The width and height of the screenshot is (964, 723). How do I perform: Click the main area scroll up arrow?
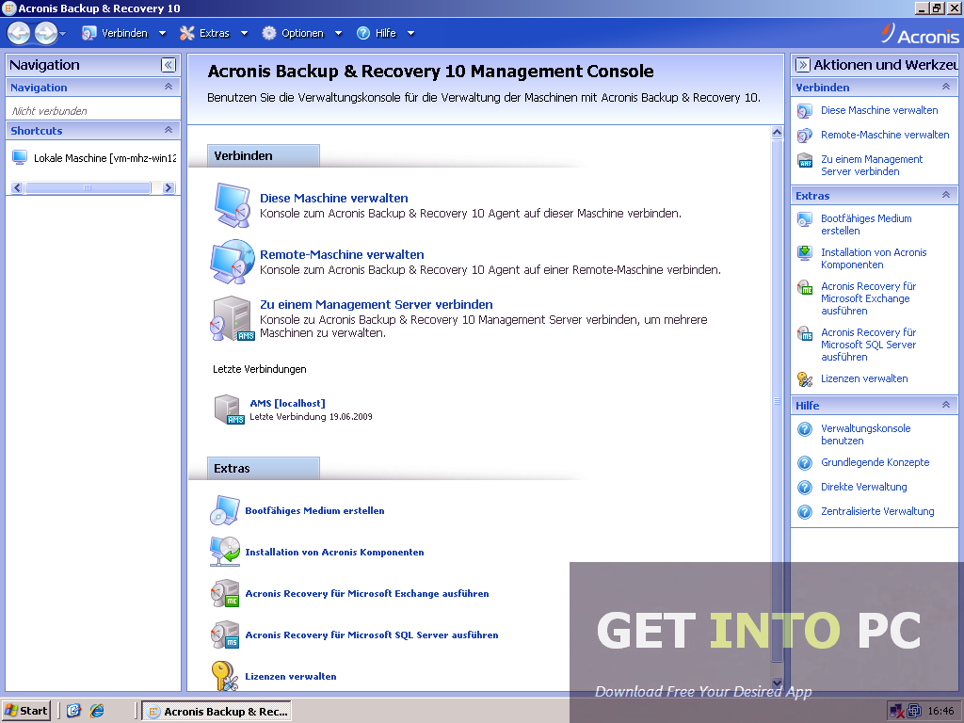coord(777,132)
